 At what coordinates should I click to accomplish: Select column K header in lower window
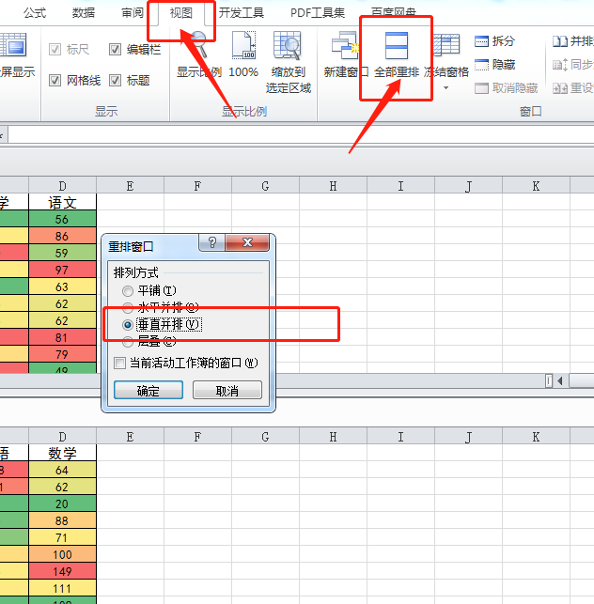tap(536, 437)
